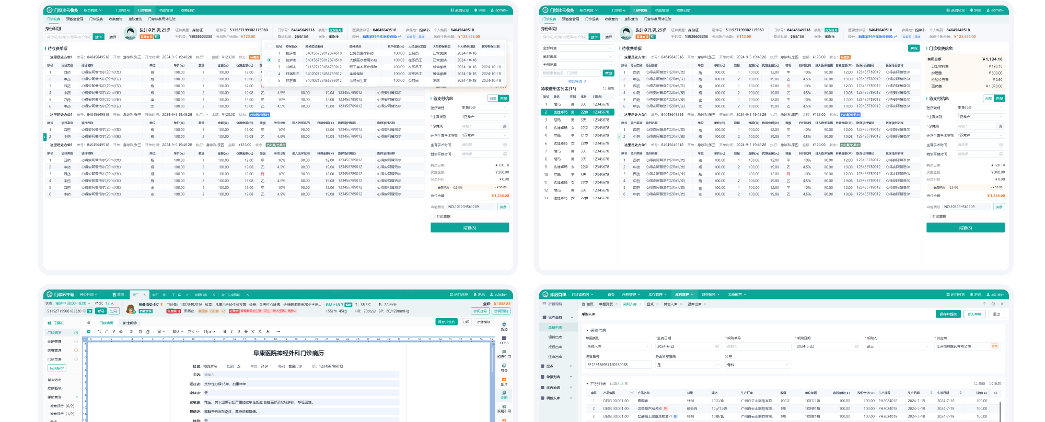This screenshot has width=1045, height=422.
Task: Click 保存并签名 button in doctor station
Action: tap(446, 322)
